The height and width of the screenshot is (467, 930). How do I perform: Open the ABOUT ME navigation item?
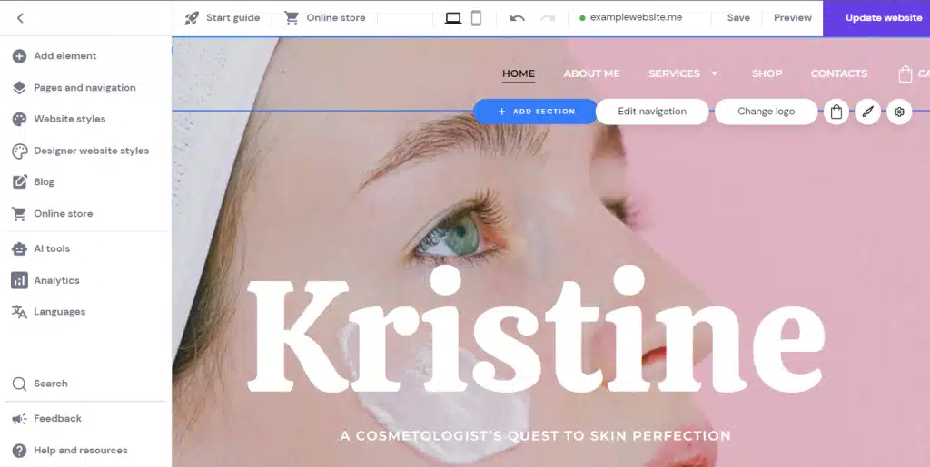pos(591,73)
